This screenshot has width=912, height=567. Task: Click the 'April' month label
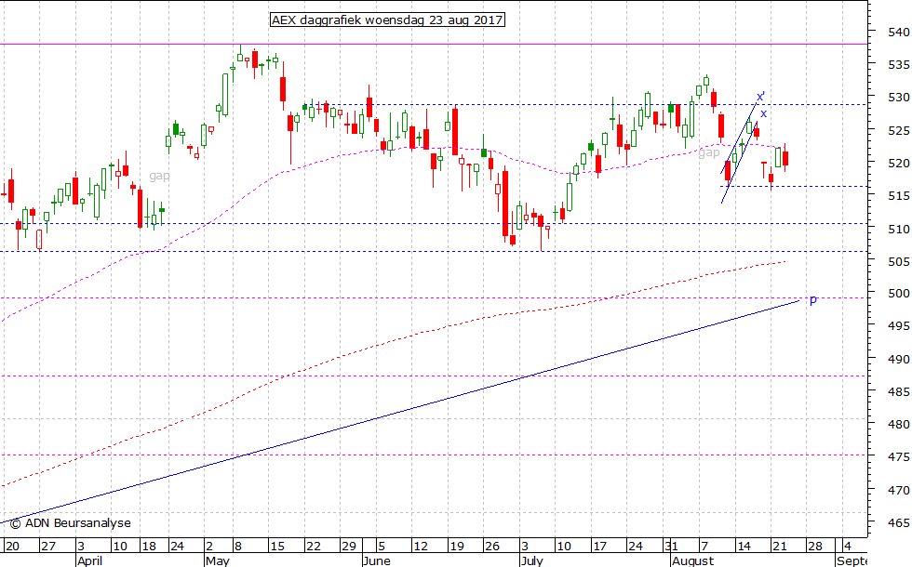point(90,561)
